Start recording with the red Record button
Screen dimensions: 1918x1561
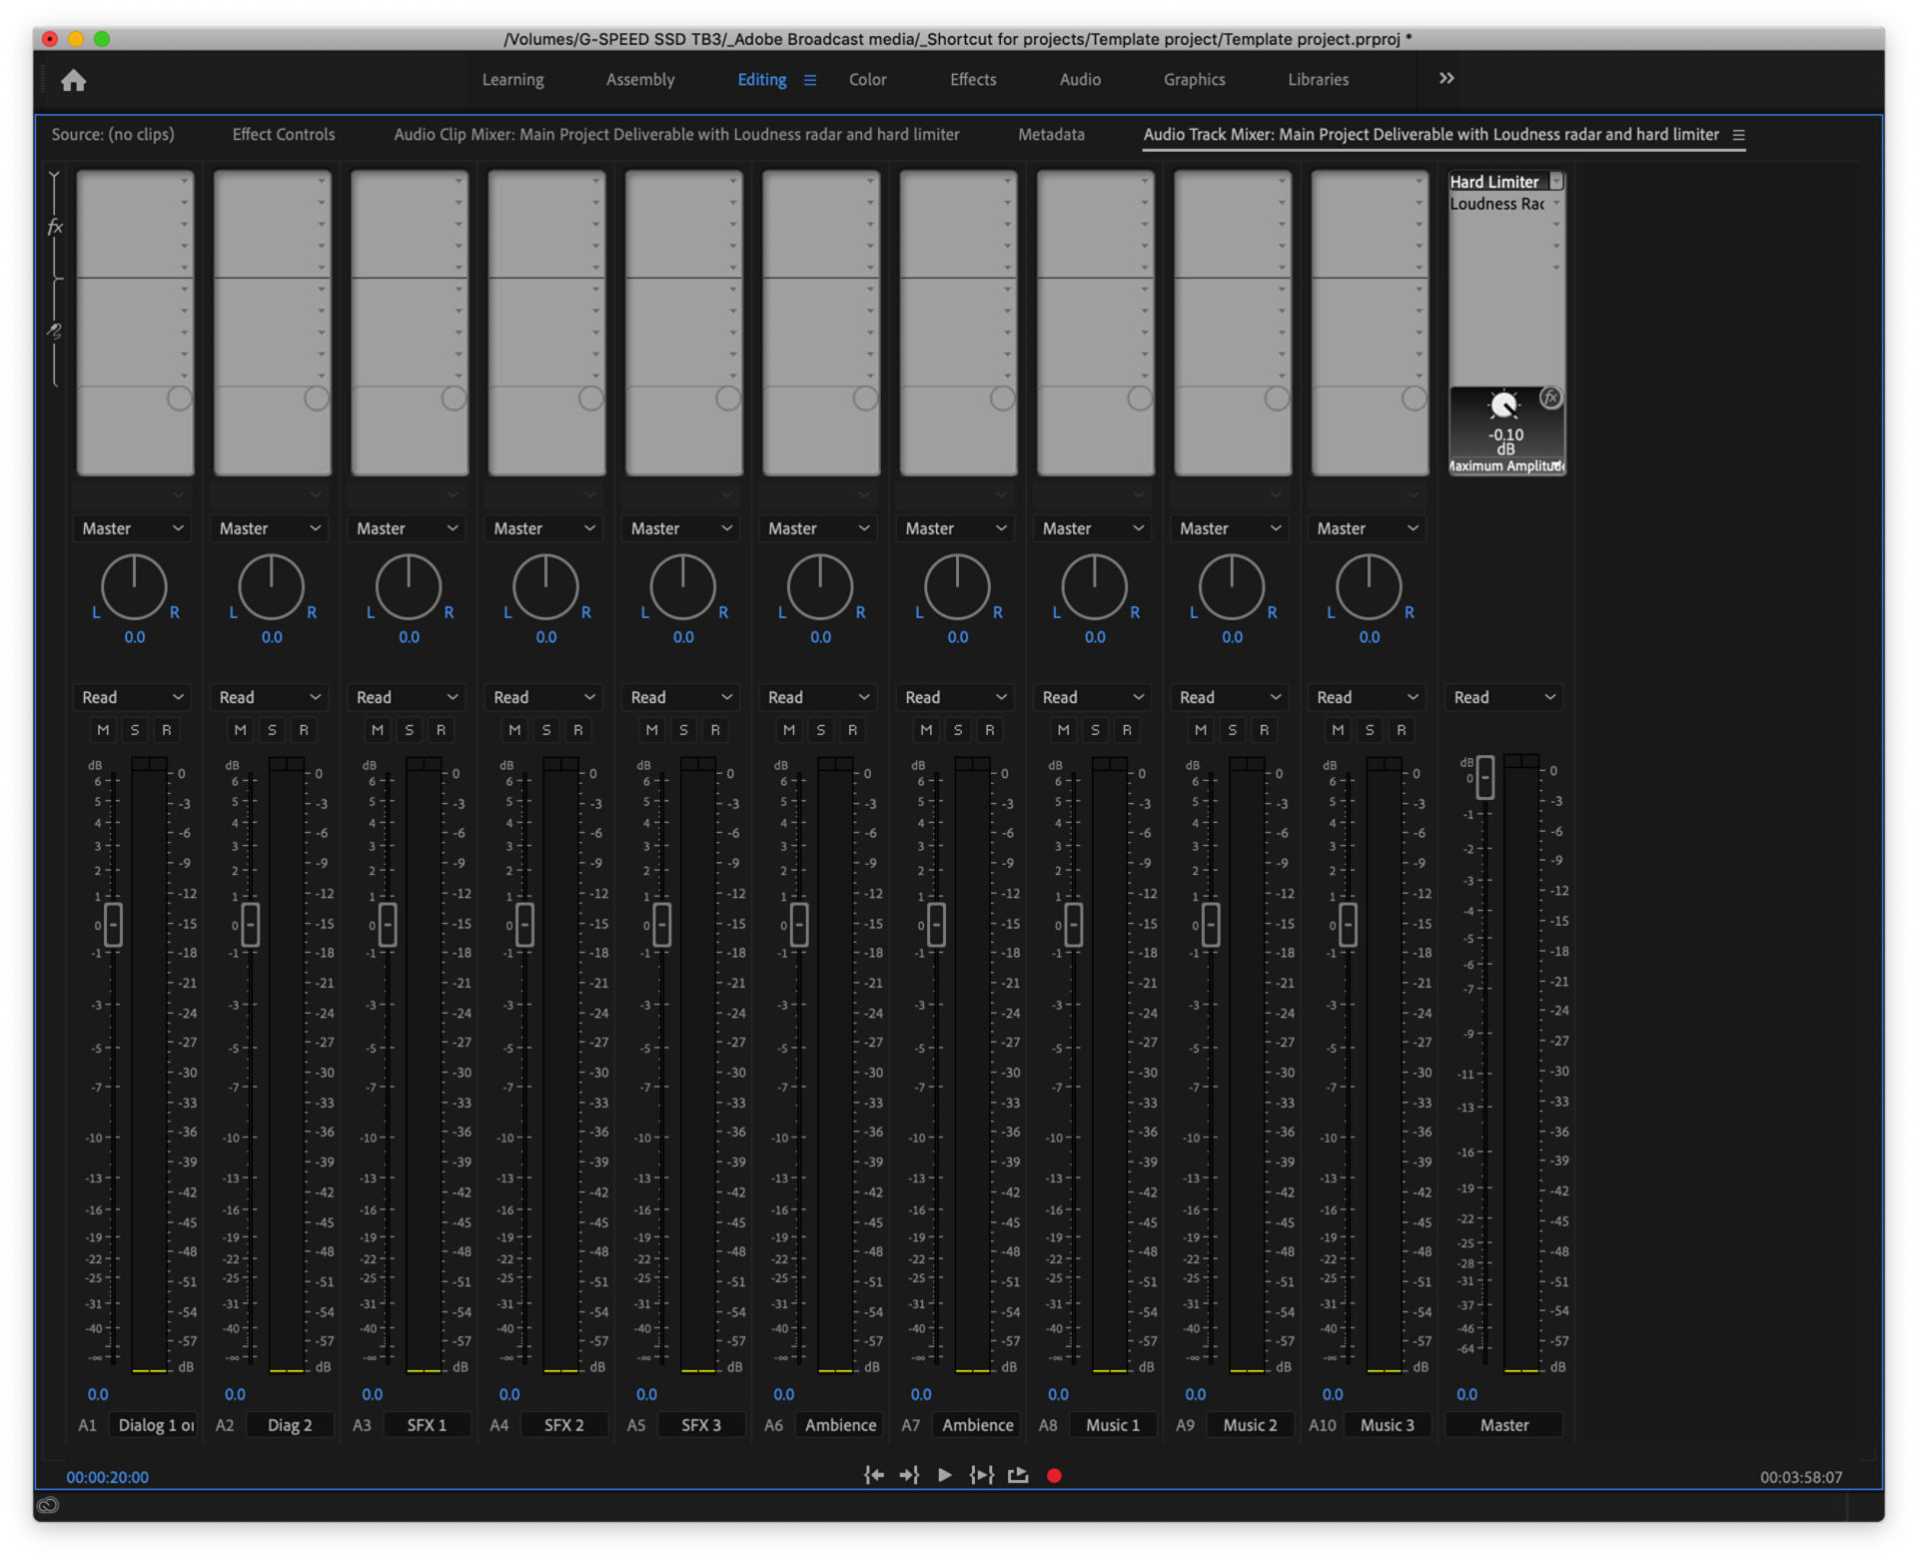click(x=1054, y=1475)
